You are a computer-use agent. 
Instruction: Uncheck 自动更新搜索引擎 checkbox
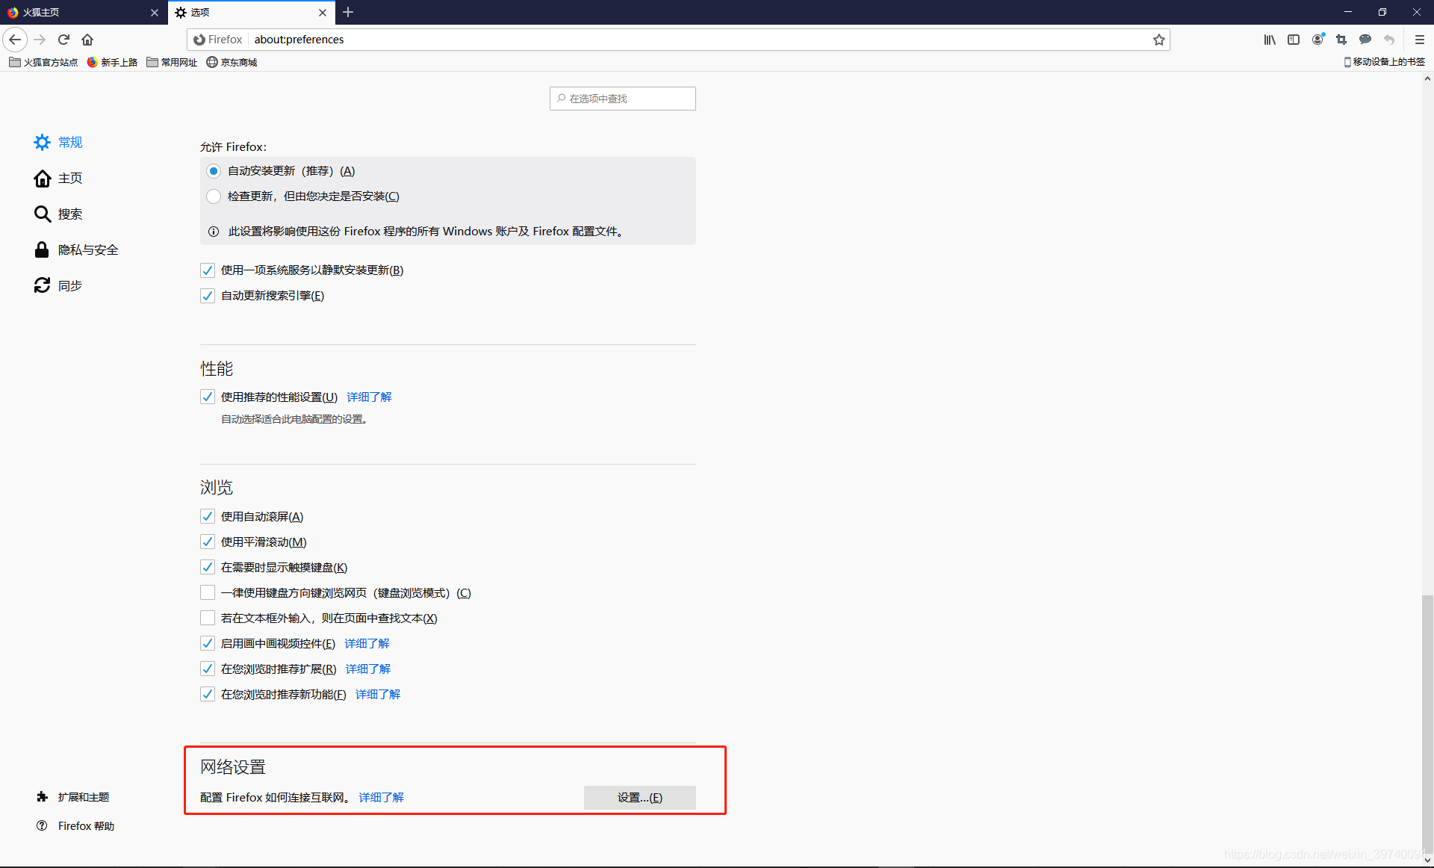click(208, 296)
